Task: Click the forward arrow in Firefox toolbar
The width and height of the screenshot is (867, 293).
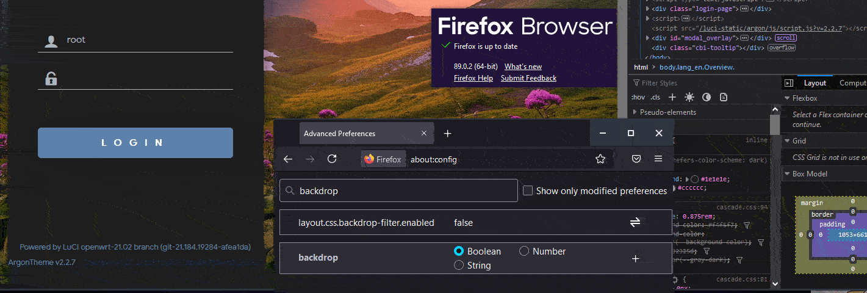Action: (310, 159)
